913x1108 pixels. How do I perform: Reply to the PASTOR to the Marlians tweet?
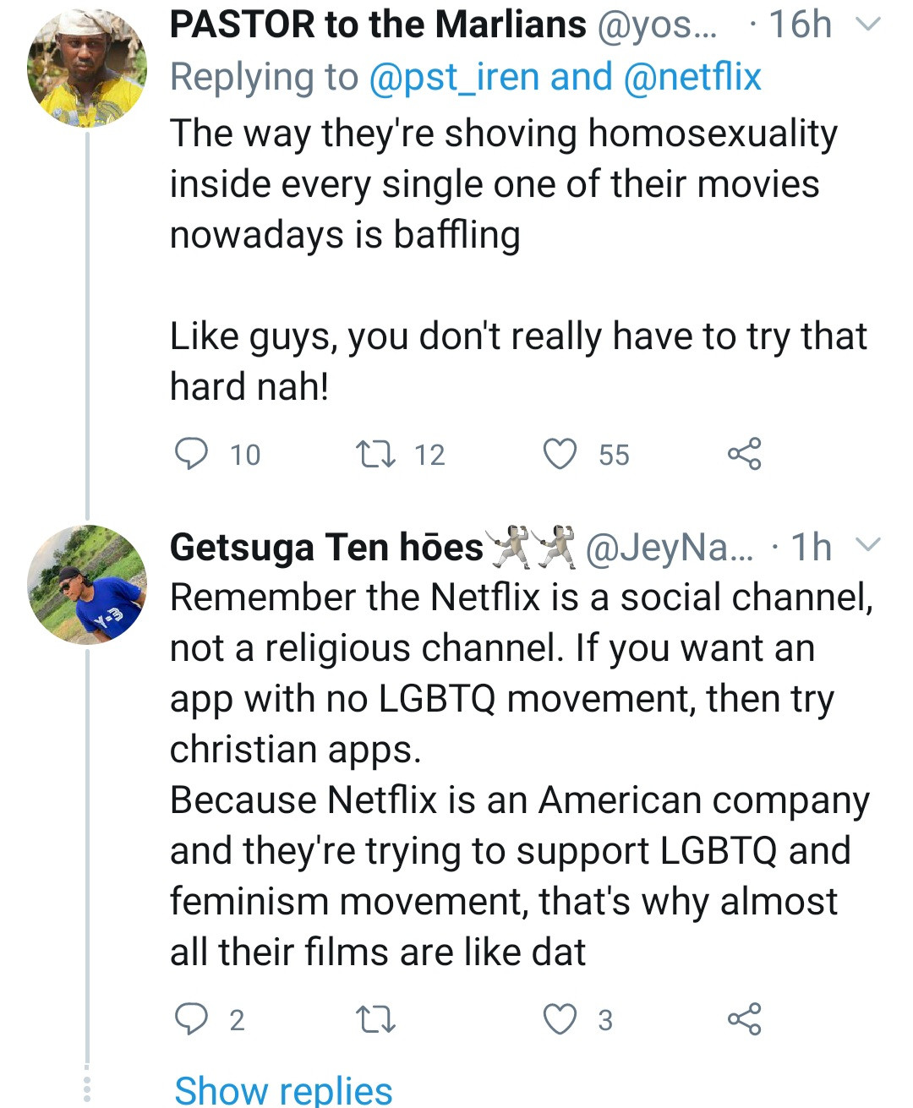point(191,454)
